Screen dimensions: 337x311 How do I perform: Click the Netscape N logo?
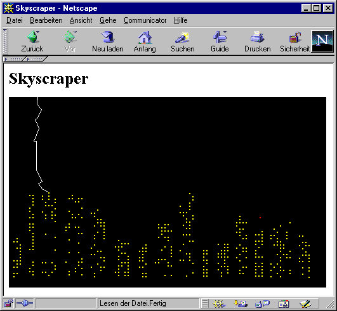[322, 41]
